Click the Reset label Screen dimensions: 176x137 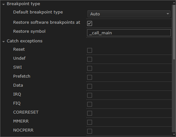(x=19, y=49)
